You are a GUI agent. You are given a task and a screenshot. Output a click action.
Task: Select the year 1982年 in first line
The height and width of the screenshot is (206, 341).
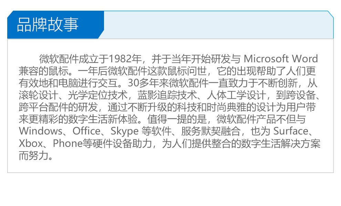point(125,58)
